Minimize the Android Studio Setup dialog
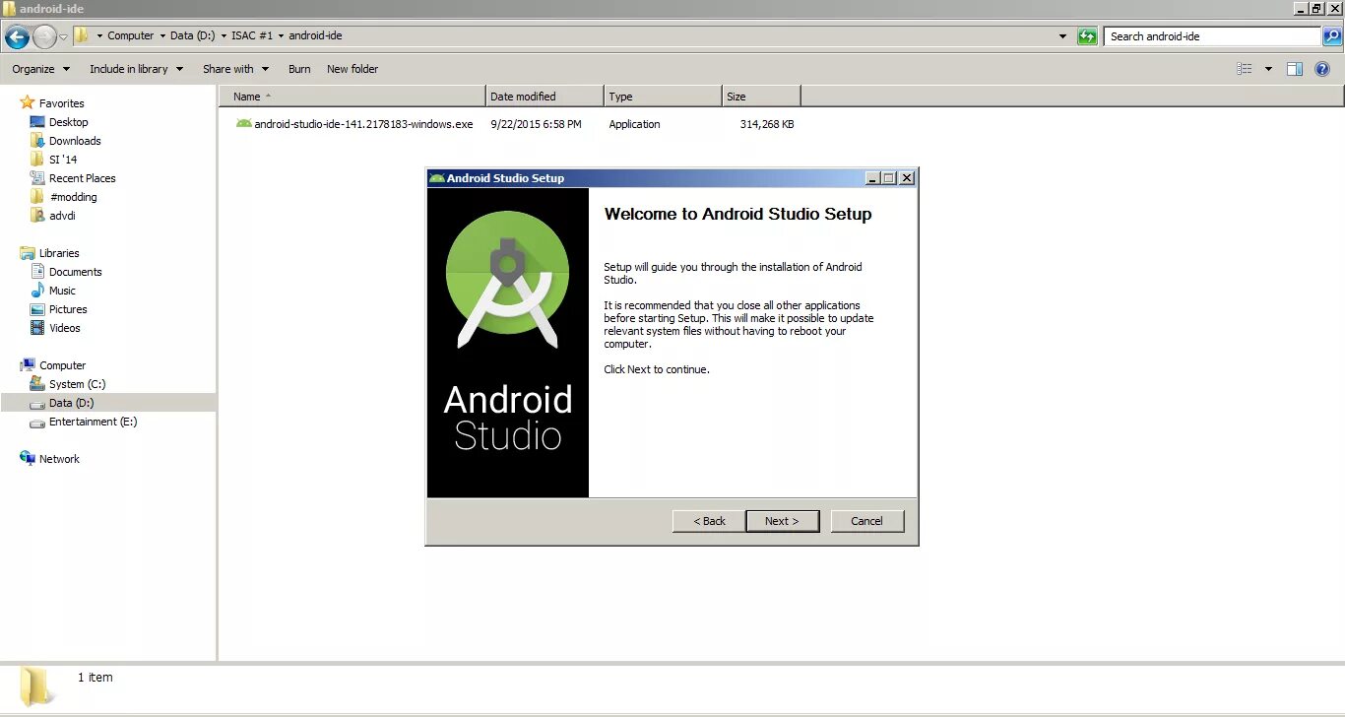Screen dimensions: 1345x717 [872, 178]
